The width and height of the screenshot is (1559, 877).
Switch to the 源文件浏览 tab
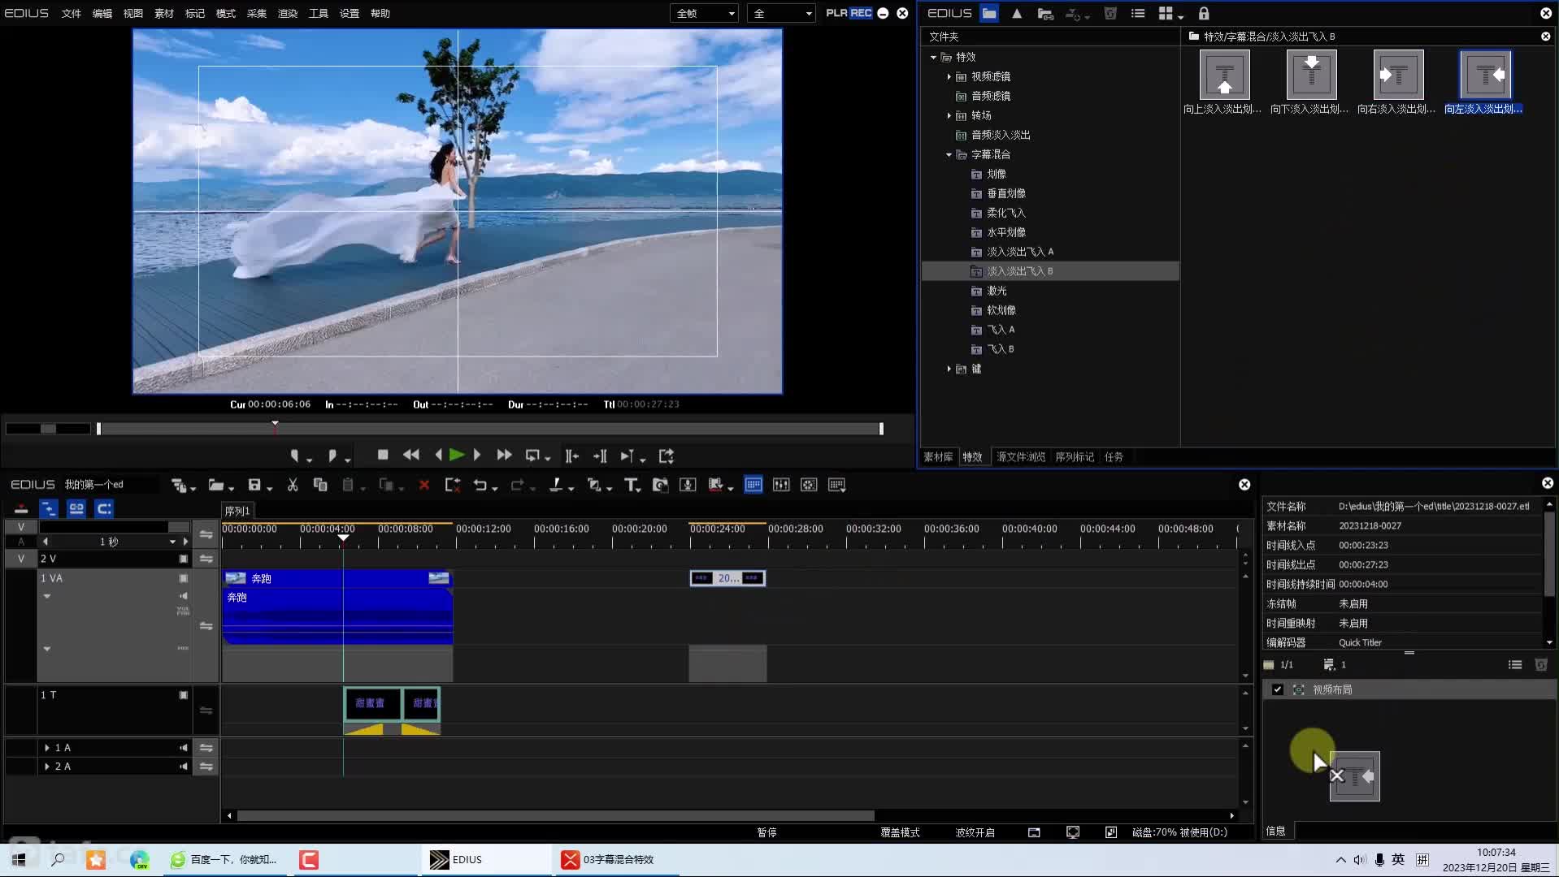[1021, 457]
